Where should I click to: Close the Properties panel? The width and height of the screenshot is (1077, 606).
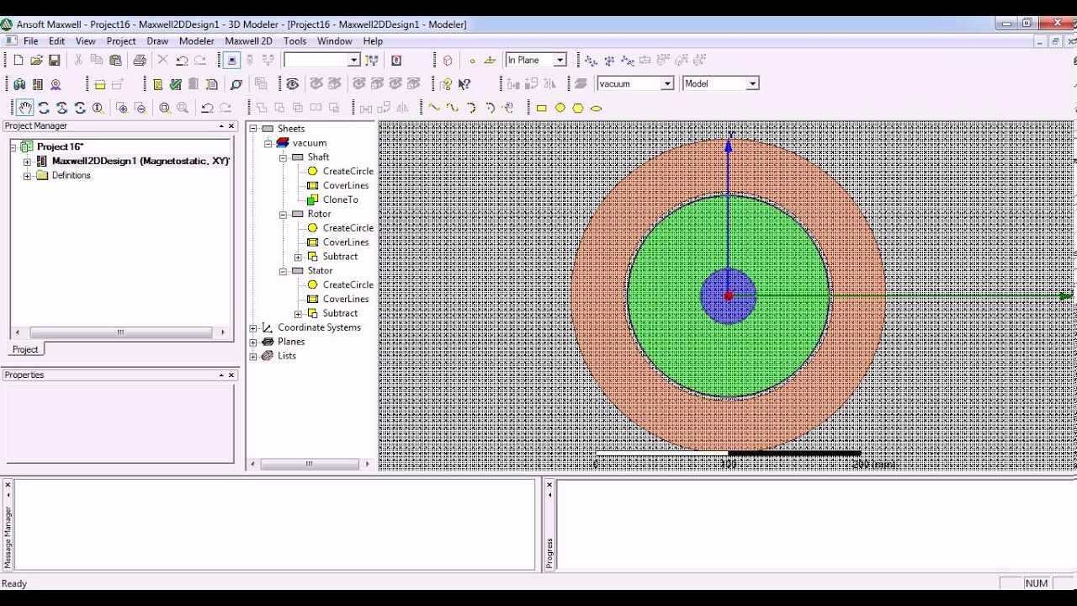(231, 375)
